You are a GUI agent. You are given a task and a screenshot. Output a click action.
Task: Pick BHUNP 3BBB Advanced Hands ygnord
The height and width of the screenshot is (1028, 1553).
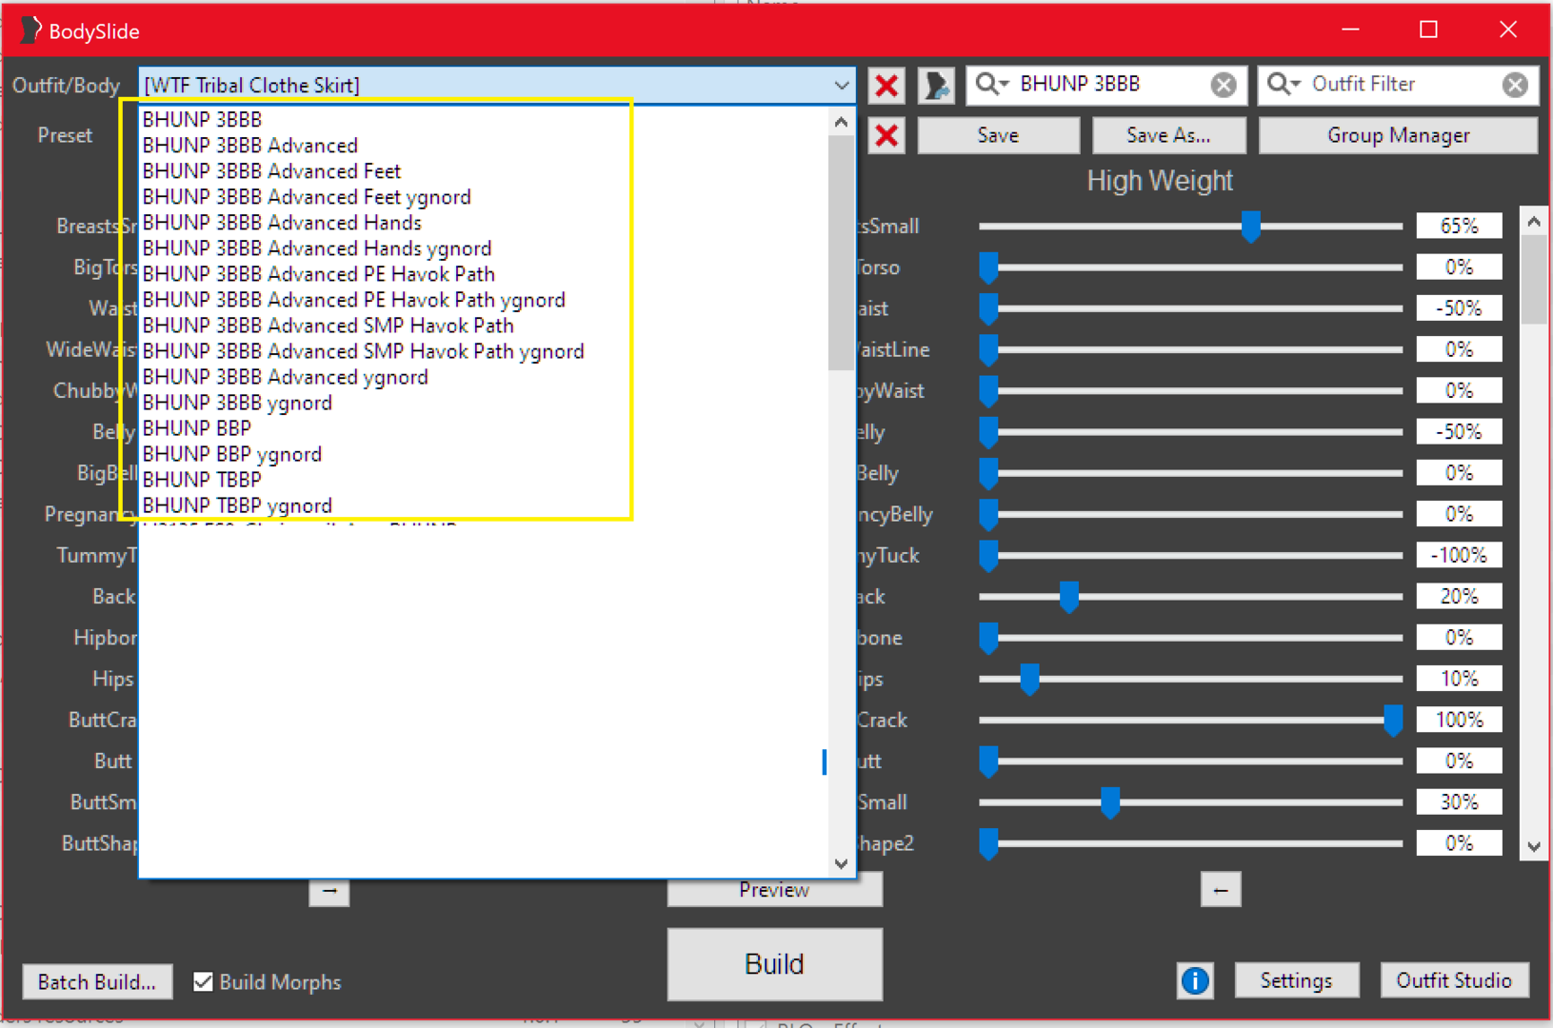(317, 248)
